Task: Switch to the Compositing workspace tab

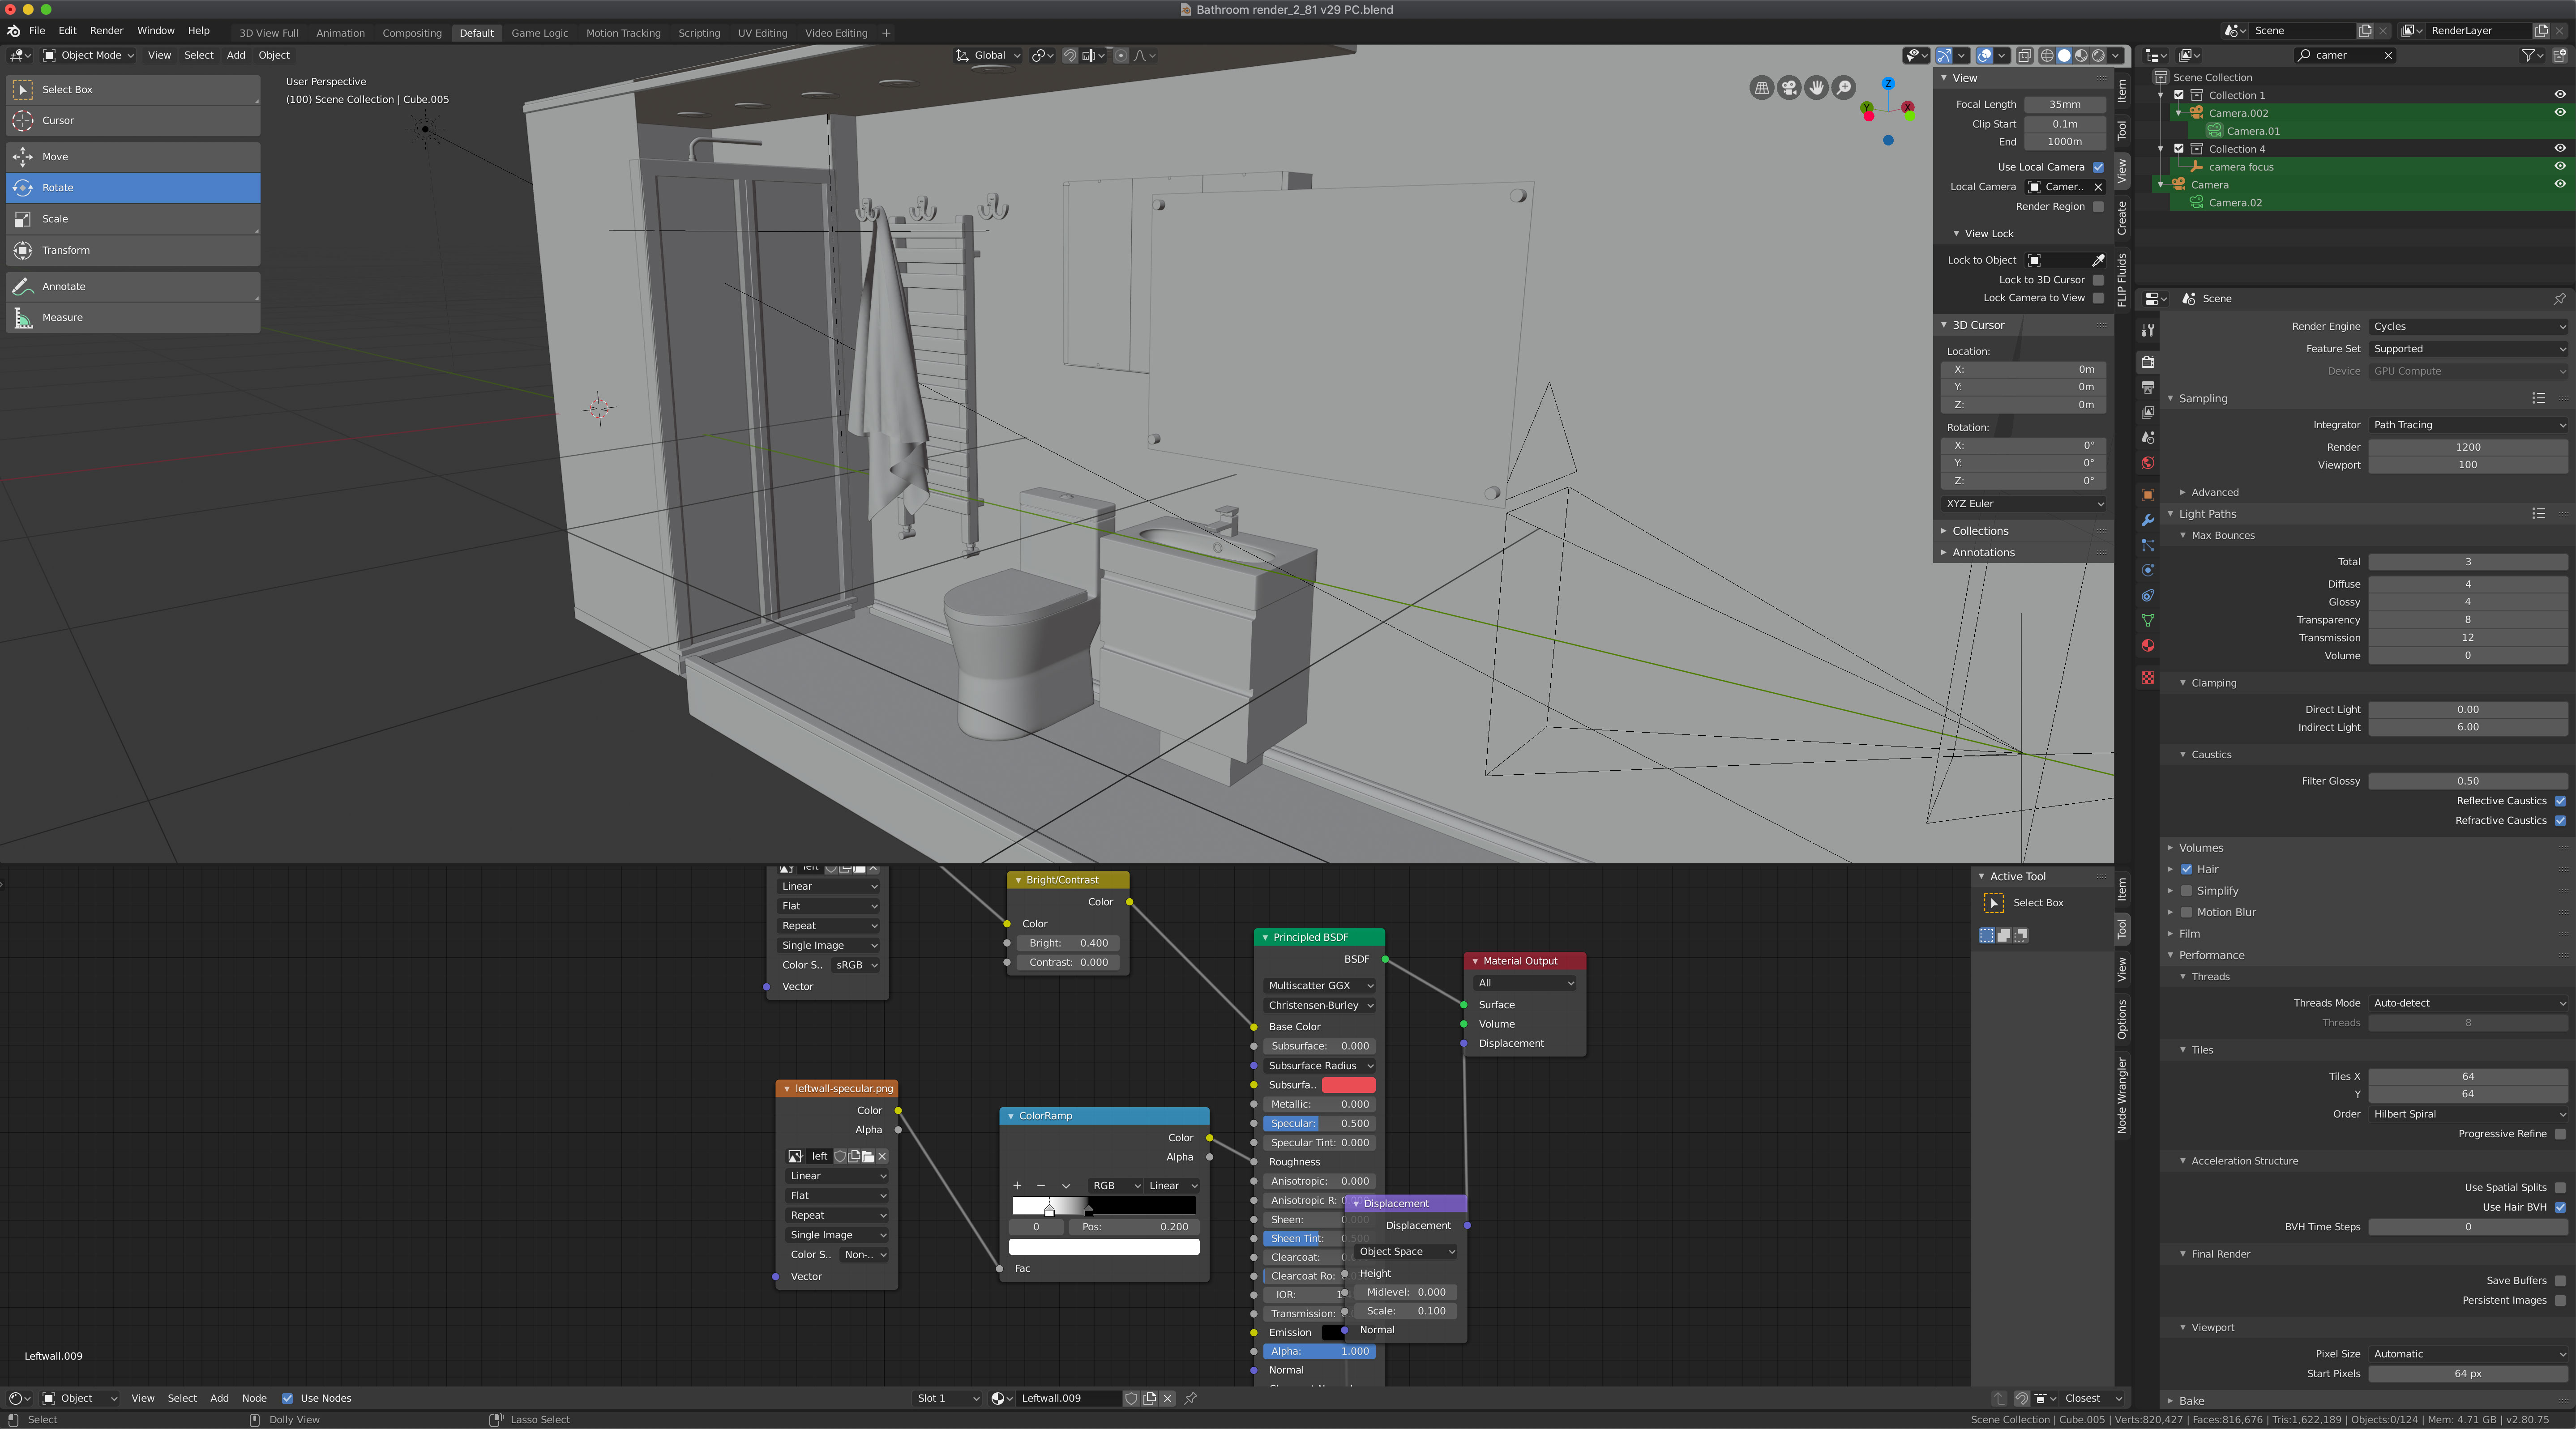Action: coord(411,33)
